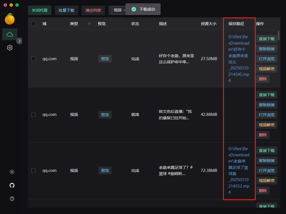The image size is (286, 214).
Task: Start batch download with 批量下载
Action: point(66,10)
